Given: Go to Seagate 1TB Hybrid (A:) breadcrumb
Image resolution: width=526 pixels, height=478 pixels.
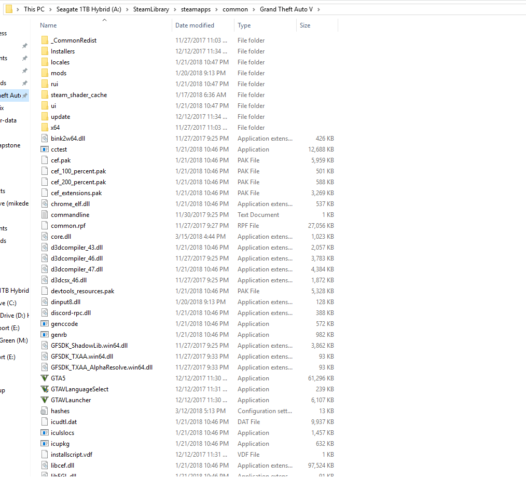Looking at the screenshot, I should [89, 9].
